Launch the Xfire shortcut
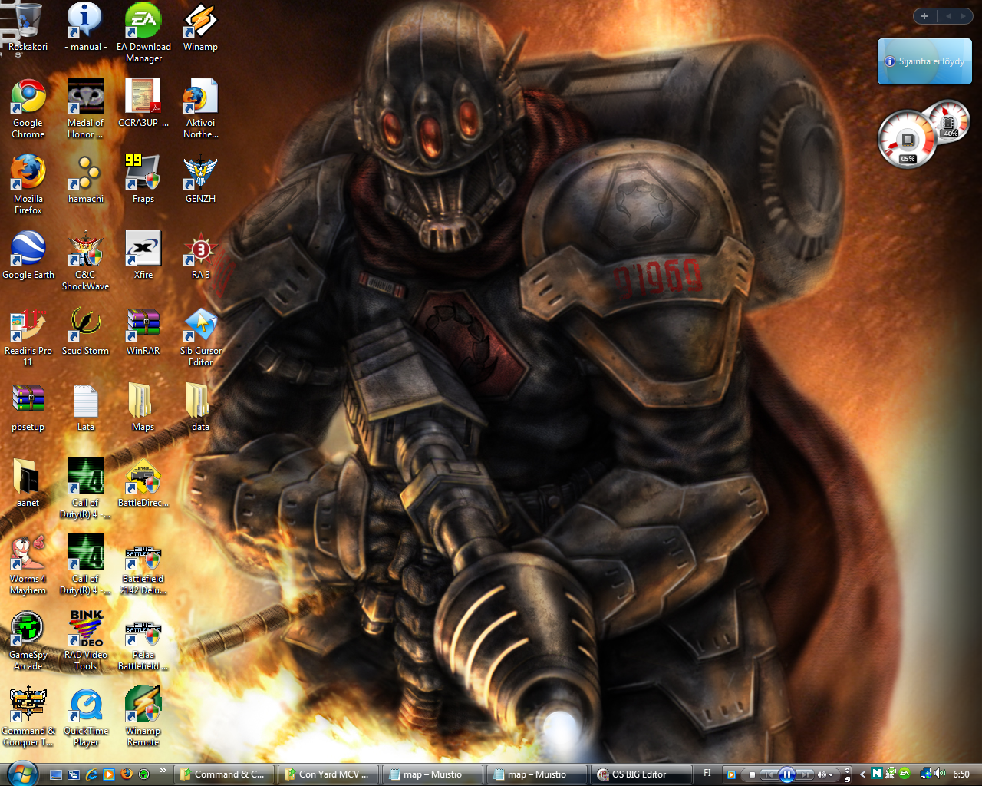 pos(143,250)
